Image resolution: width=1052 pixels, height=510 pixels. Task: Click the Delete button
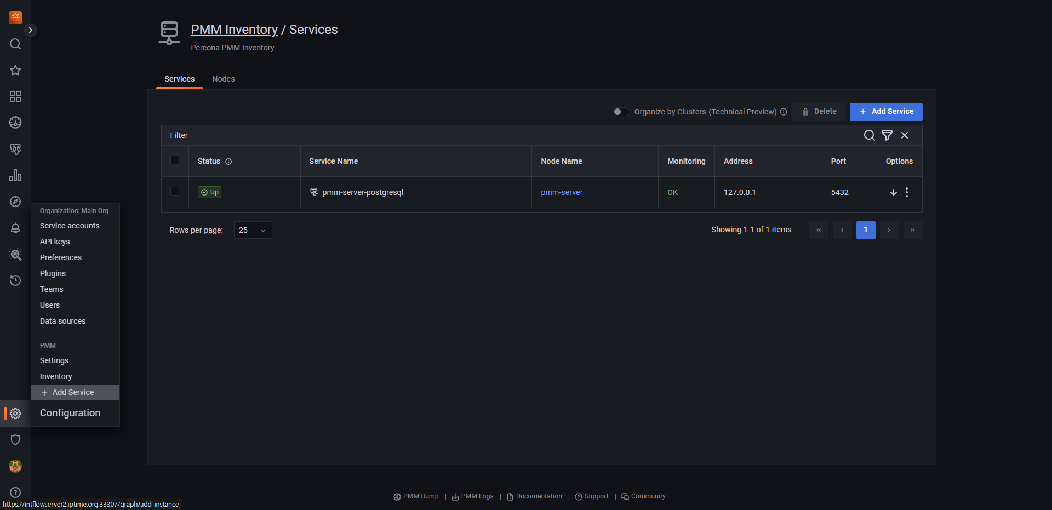[819, 112]
